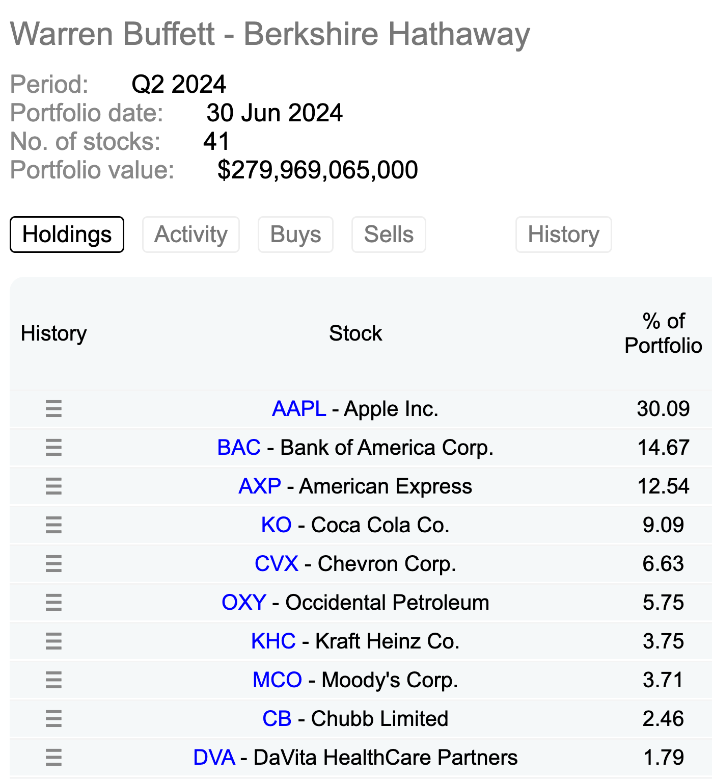Open the History tab button
The height and width of the screenshot is (779, 712).
click(563, 235)
